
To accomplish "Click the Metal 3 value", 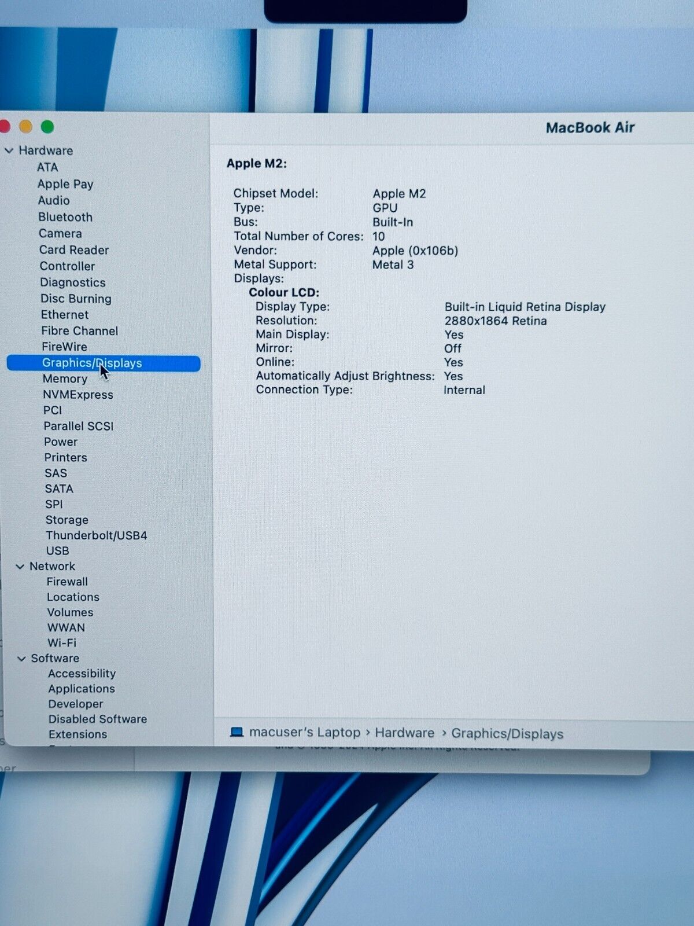I will coord(393,264).
